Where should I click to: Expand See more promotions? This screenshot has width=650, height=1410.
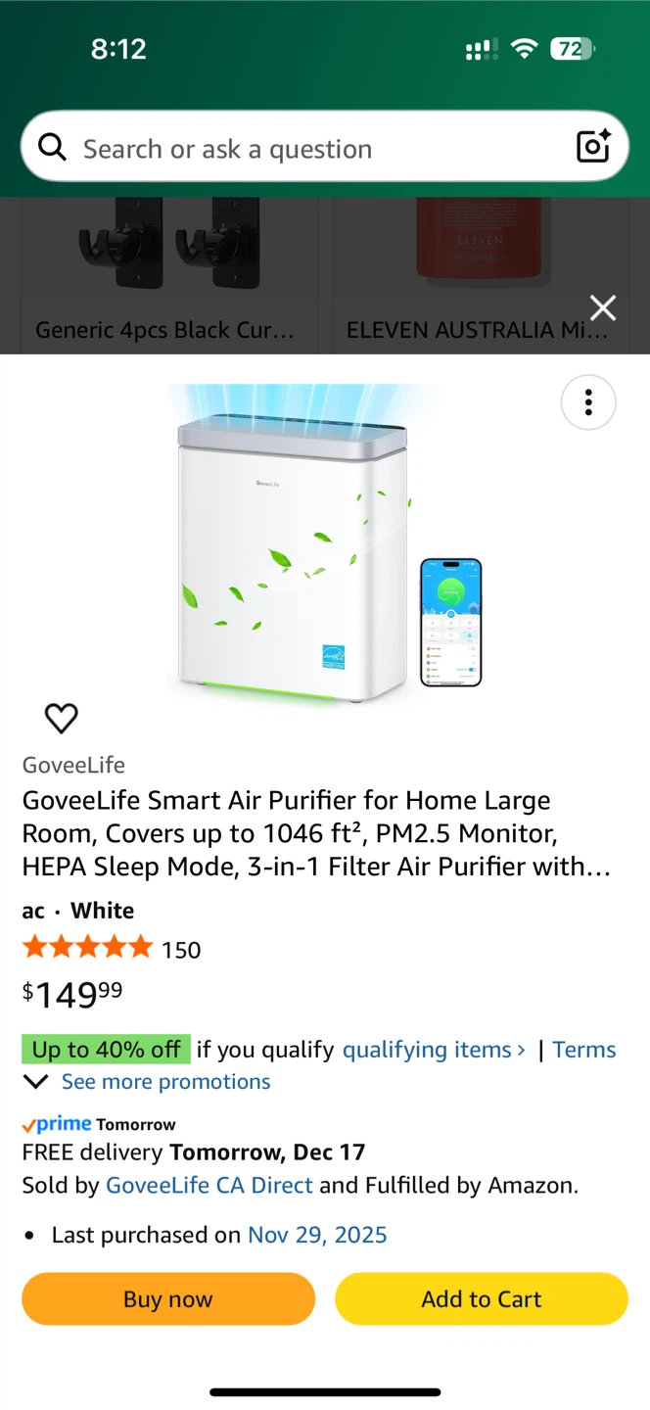[165, 1082]
